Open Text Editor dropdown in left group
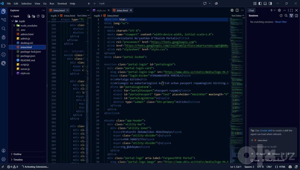The height and width of the screenshot is (170, 300). pos(83,16)
